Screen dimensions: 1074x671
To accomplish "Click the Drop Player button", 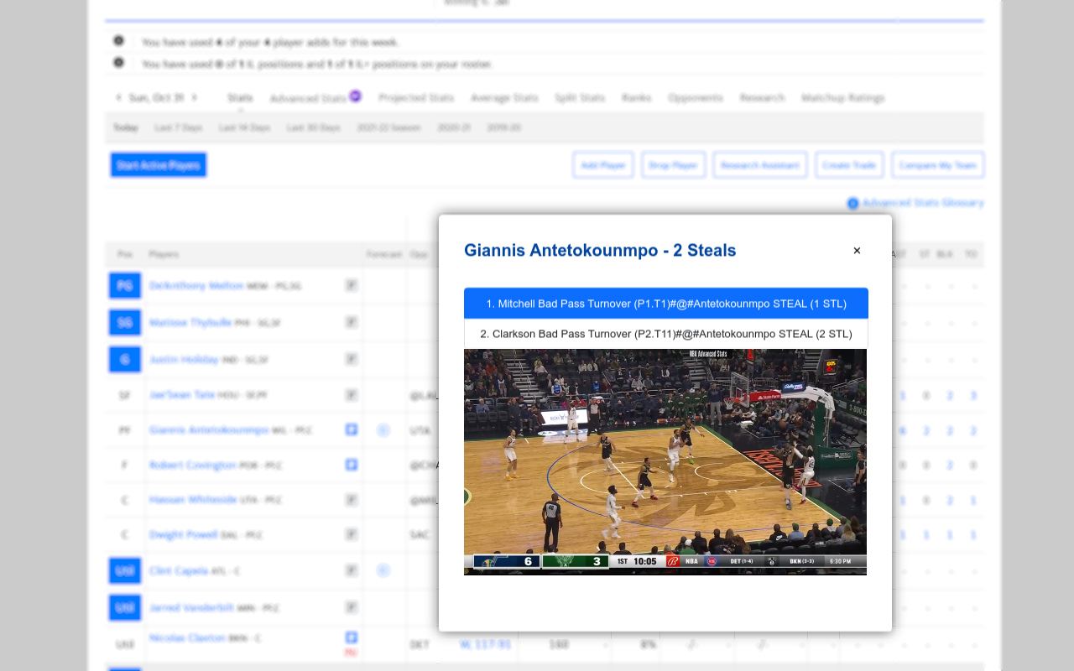I will point(673,165).
